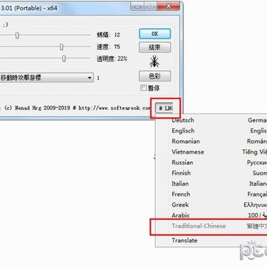This screenshot has width=267, height=267.
Task: Click the 速度: 75 value label
Action: click(x=108, y=47)
